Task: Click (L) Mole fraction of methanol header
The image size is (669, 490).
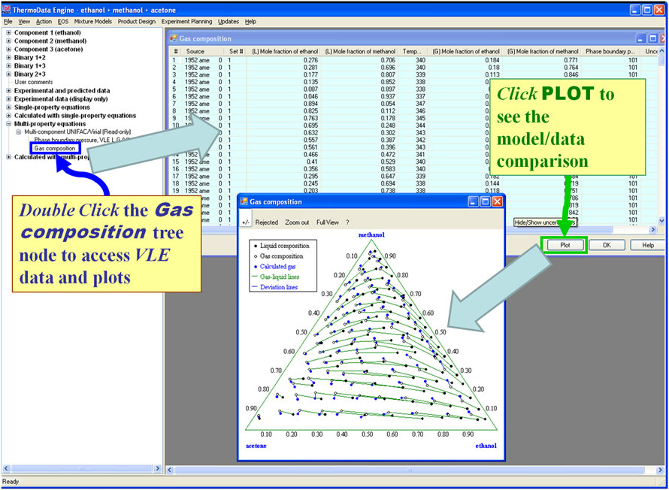Action: [359, 51]
